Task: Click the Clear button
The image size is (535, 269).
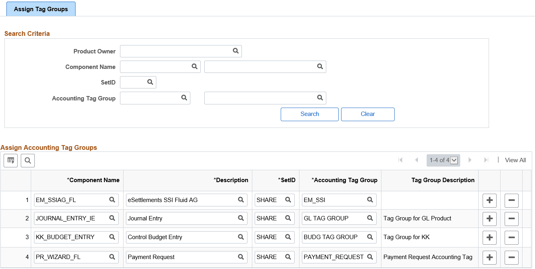Action: coord(367,114)
